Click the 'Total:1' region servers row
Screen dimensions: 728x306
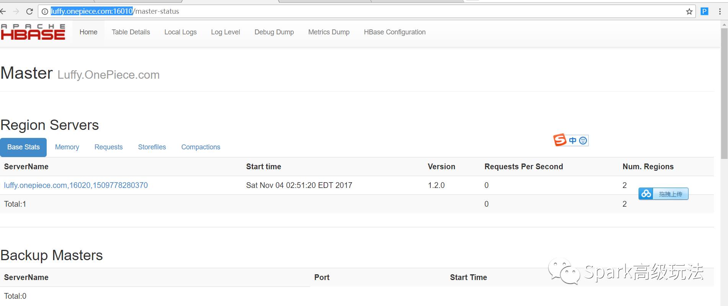click(x=357, y=204)
